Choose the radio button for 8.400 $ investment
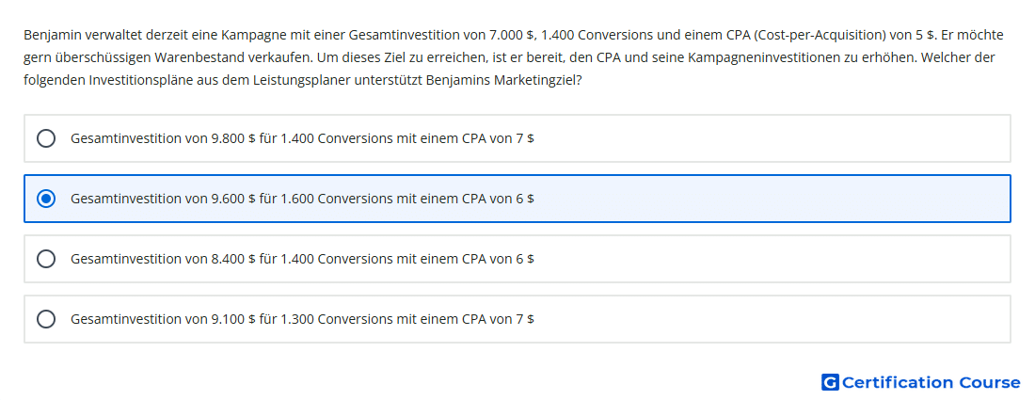 [x=45, y=259]
